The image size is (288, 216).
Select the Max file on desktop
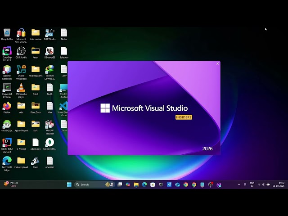(49, 108)
